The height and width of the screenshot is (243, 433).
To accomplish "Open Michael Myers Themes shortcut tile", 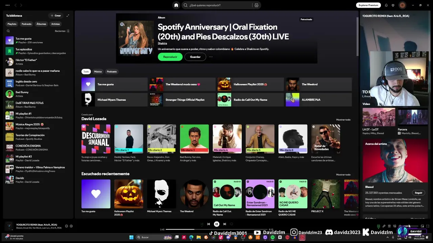I will pos(114,100).
